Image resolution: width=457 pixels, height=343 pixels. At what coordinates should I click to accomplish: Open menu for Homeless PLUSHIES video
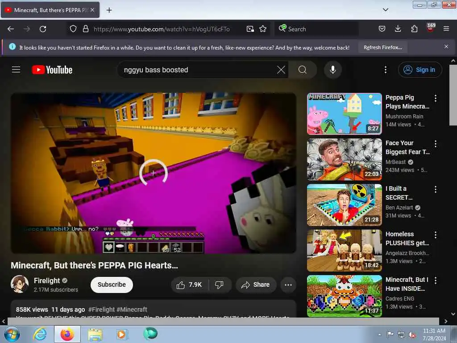point(436,235)
